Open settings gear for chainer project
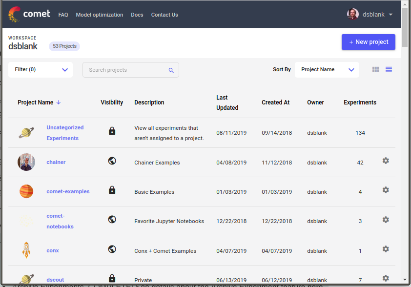411x287 pixels. pos(385,161)
